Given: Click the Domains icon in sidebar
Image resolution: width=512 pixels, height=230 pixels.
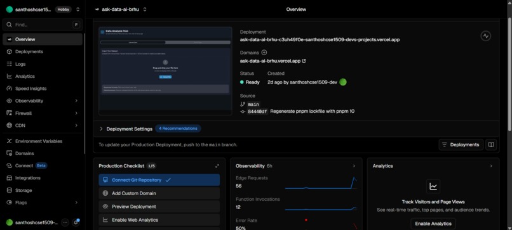Looking at the screenshot, I should click(x=9, y=153).
